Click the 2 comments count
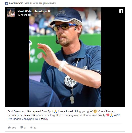The height and width of the screenshot is (133, 132). 25,127
